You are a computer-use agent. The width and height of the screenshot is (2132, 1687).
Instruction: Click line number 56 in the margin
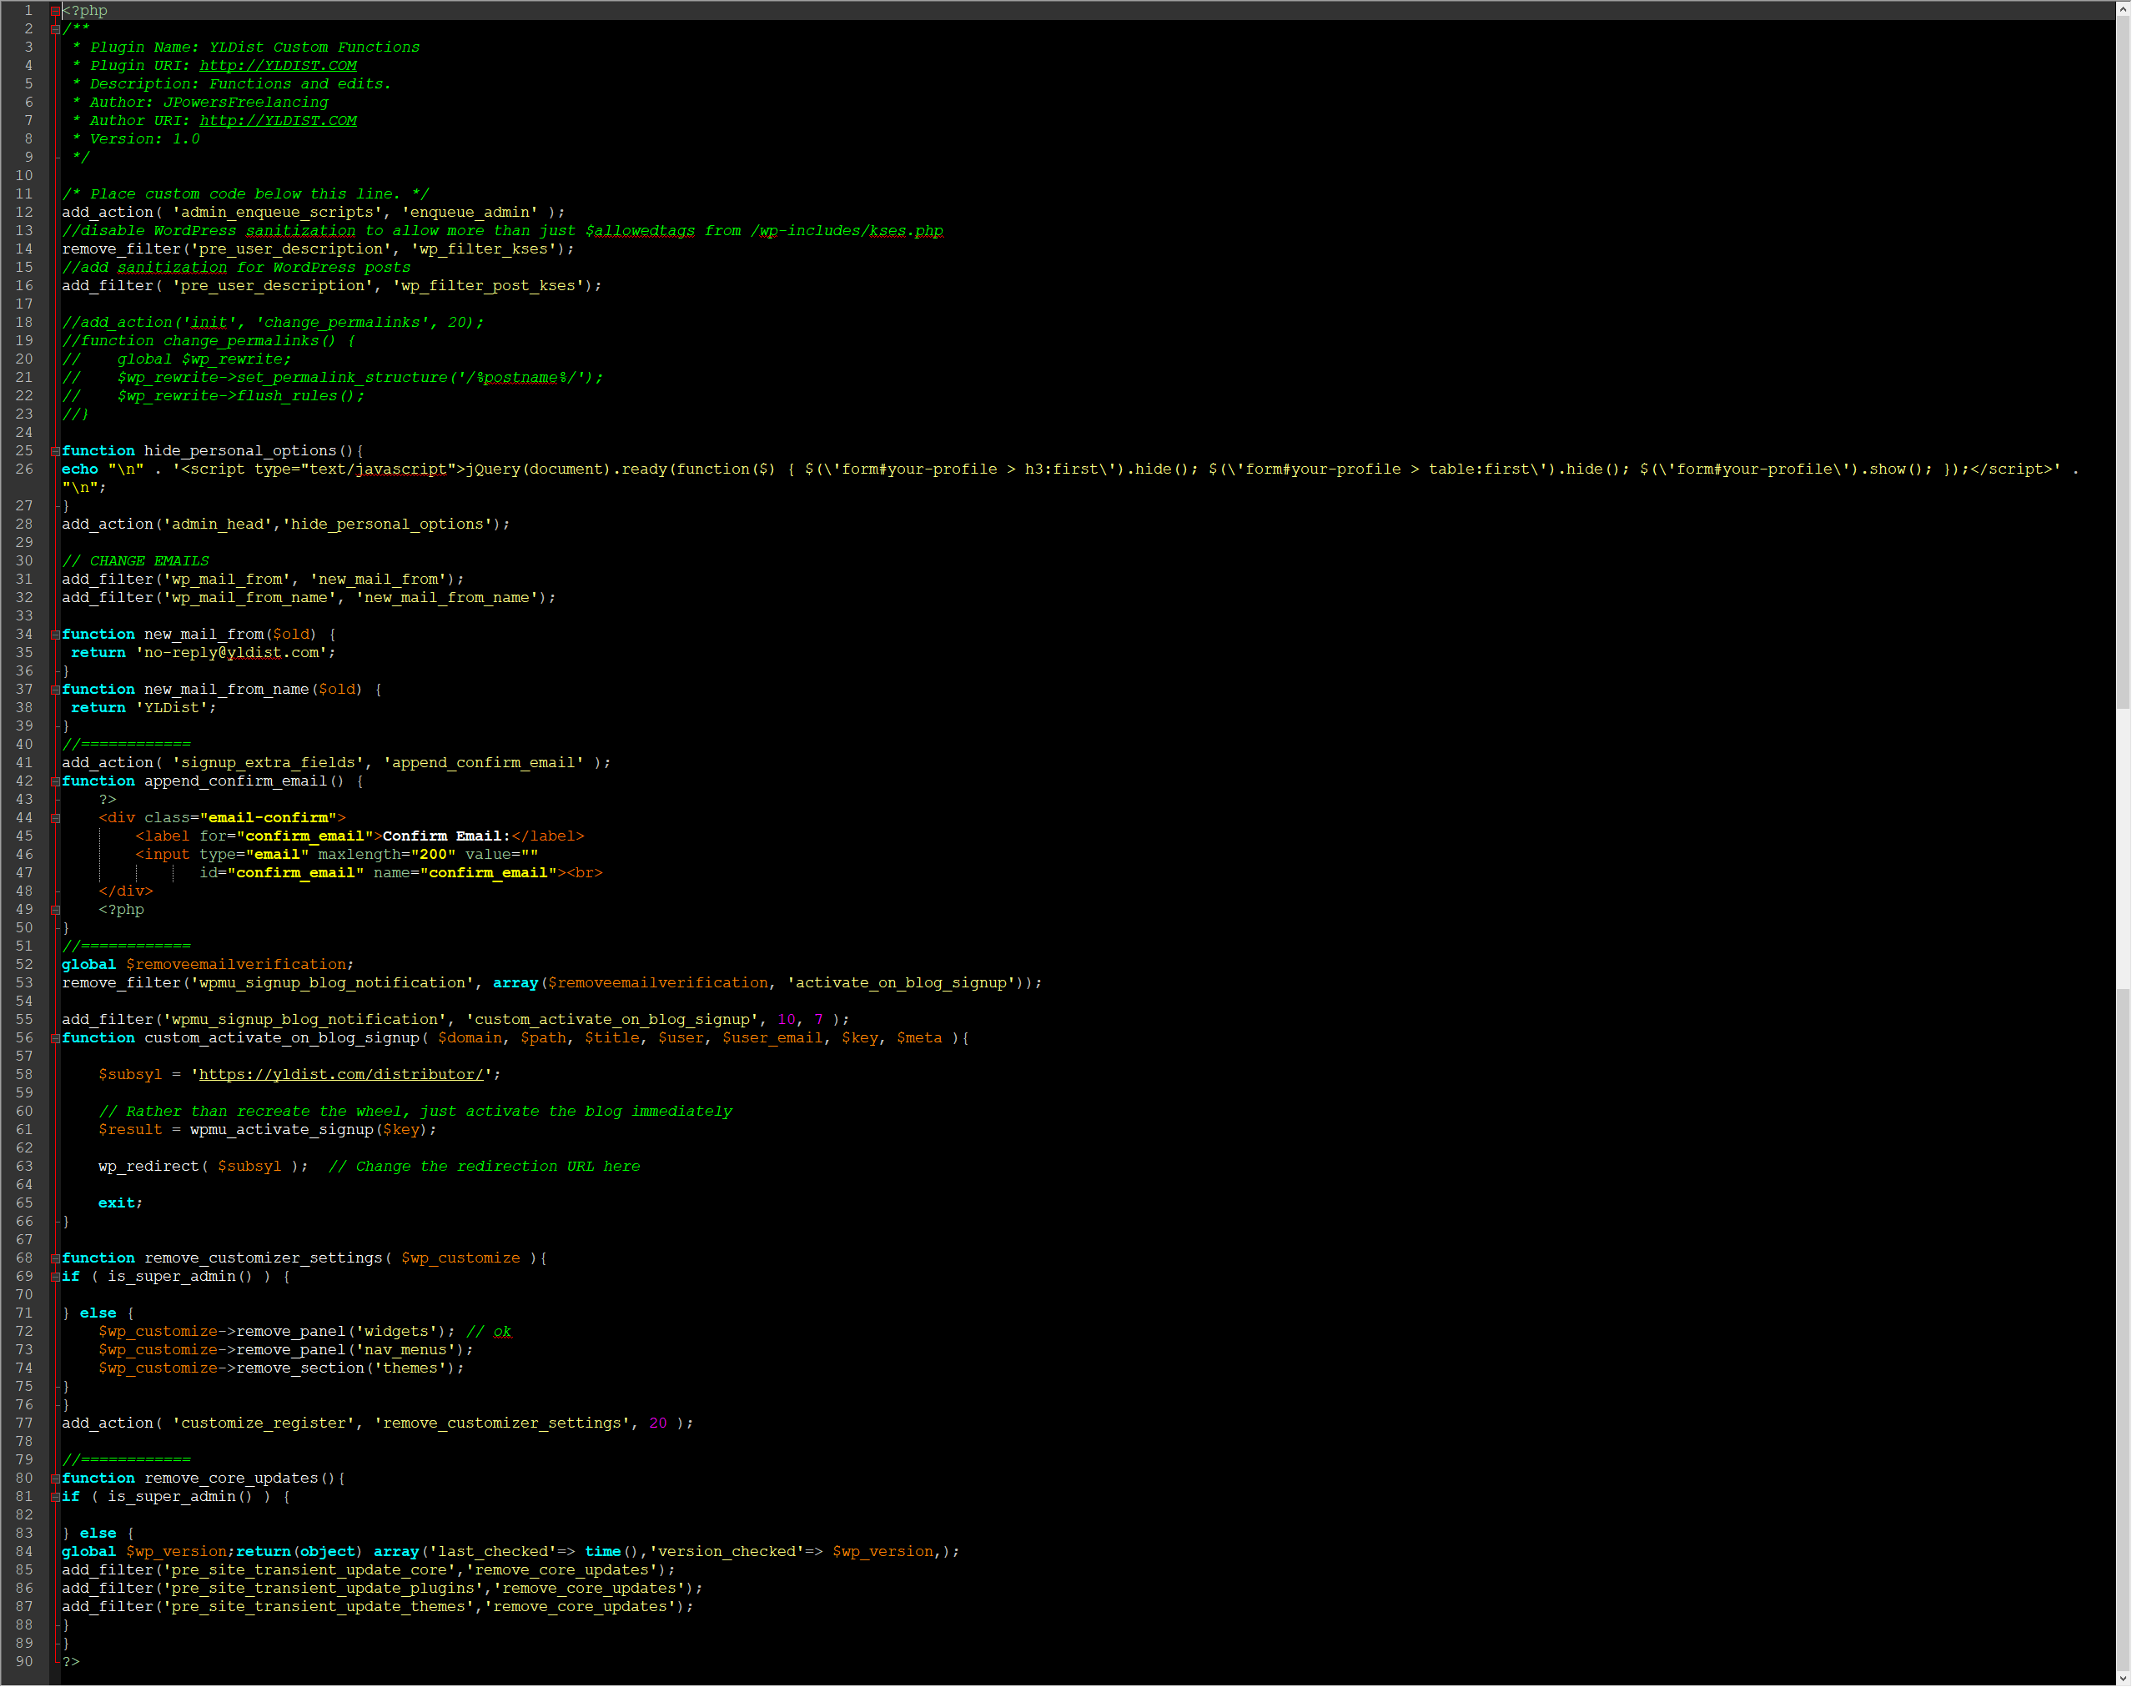pyautogui.click(x=25, y=1038)
